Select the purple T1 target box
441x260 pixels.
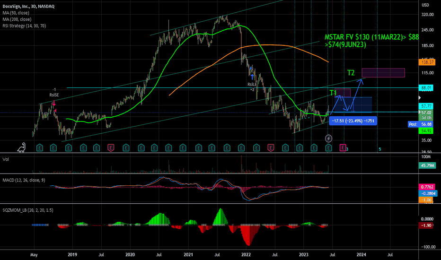point(343,93)
